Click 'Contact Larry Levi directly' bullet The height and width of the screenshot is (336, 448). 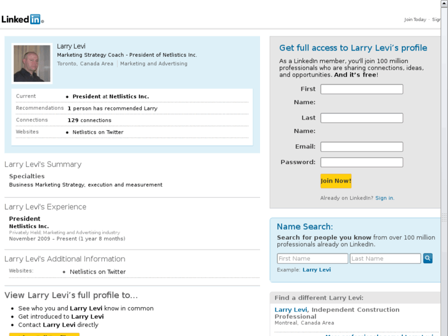(x=59, y=325)
